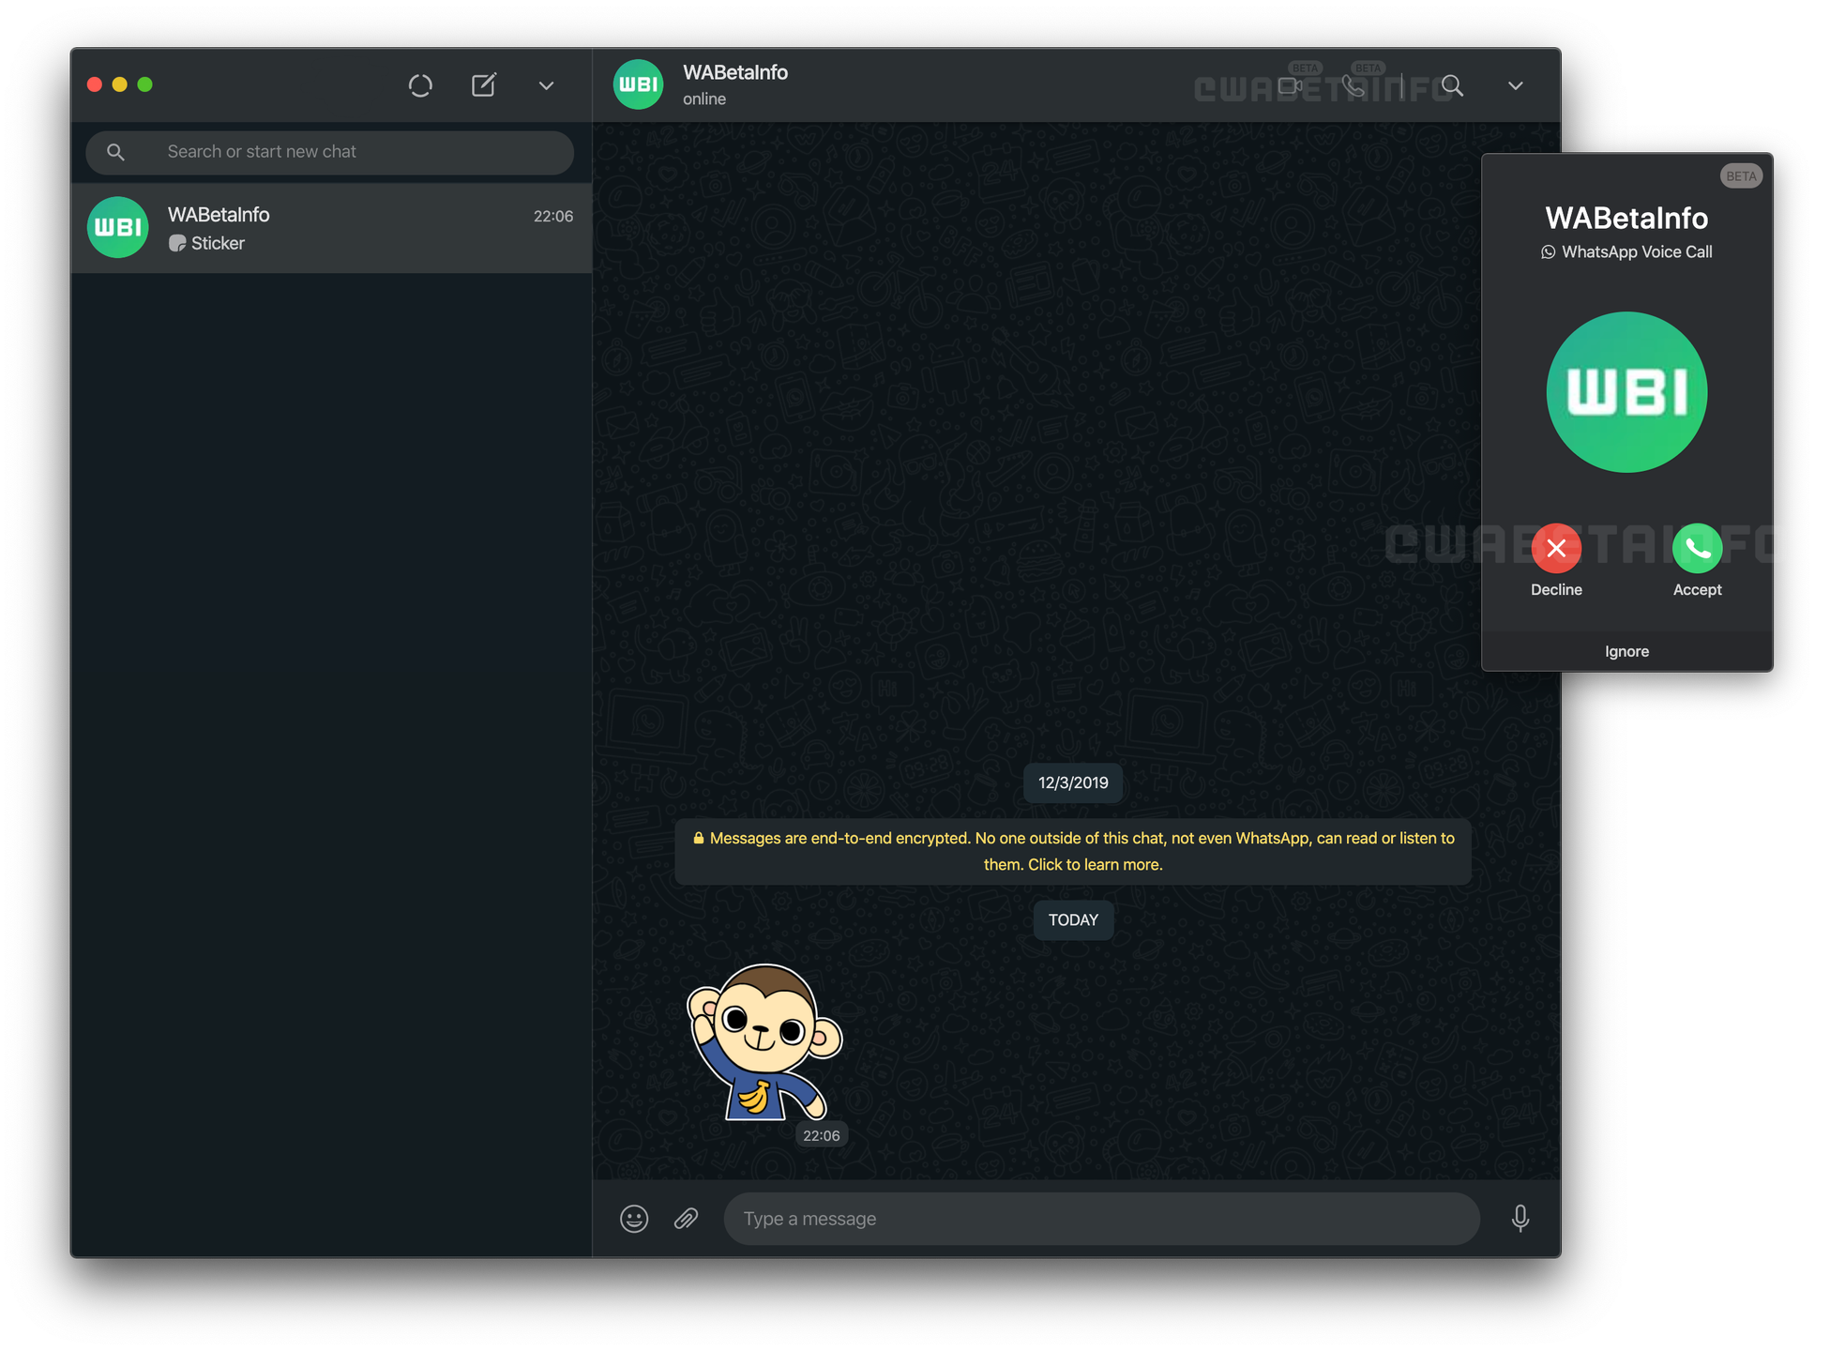Accept the incoming WhatsApp voice call
The width and height of the screenshot is (1845, 1351).
(x=1697, y=548)
